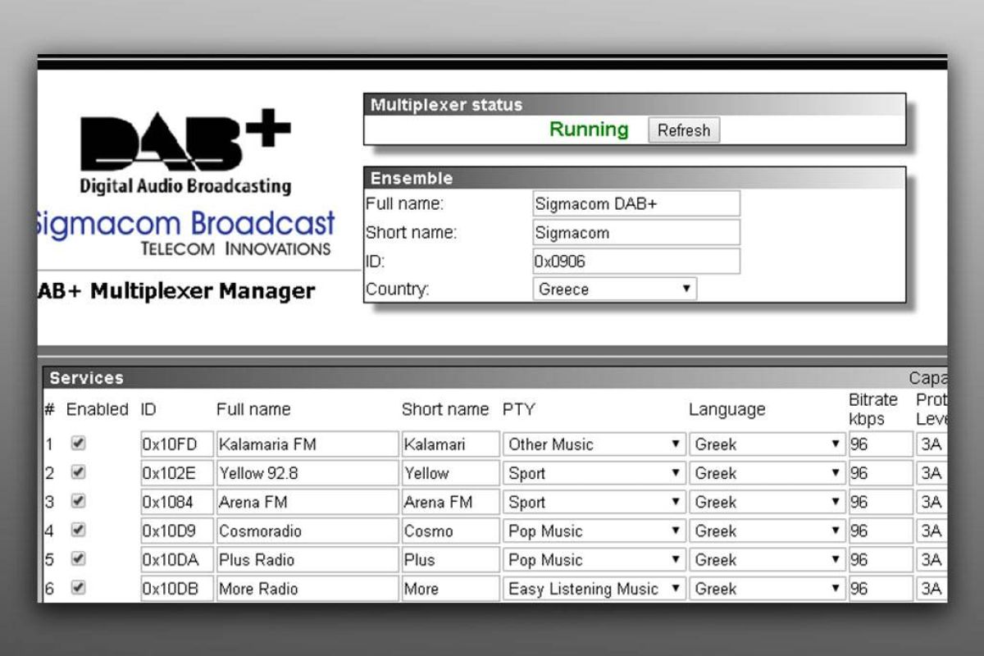Click the Refresh button in Multiplexer status
The width and height of the screenshot is (984, 656).
(x=683, y=130)
